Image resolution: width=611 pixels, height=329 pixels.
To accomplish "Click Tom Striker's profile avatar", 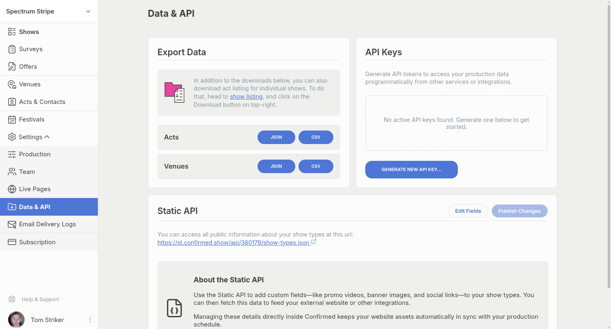I will coord(16,320).
